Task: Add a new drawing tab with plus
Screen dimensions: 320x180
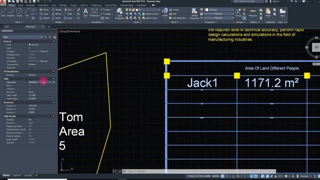Action: (48, 26)
